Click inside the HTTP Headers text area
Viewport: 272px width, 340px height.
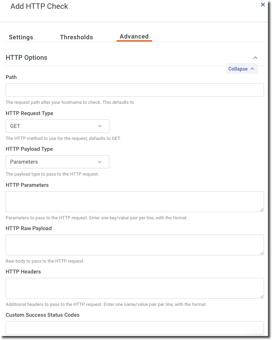135,288
